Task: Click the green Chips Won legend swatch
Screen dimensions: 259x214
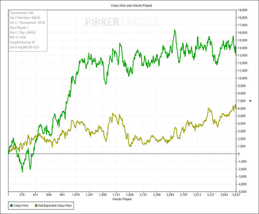Action: 11,205
